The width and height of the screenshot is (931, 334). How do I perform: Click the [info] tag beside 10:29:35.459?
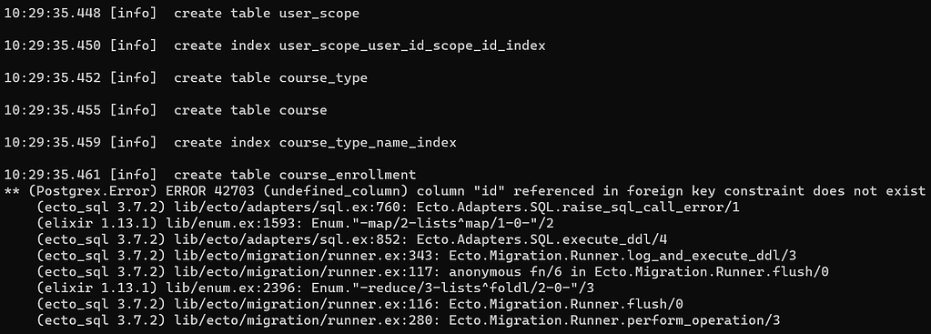(134, 143)
